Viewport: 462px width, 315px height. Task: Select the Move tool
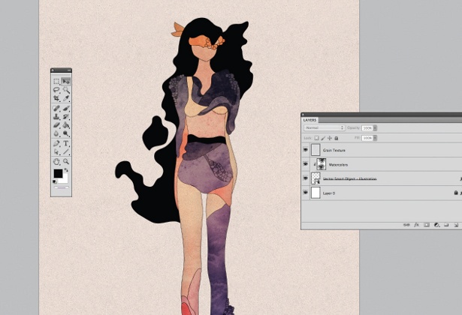66,81
